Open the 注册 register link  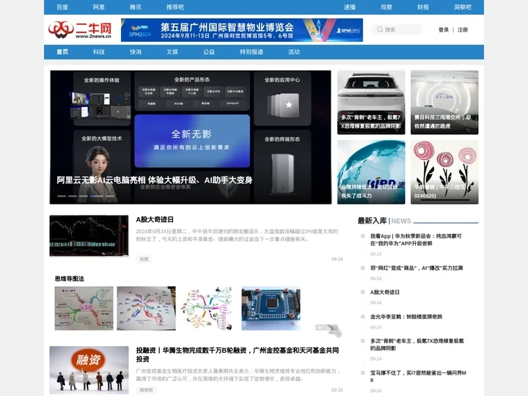point(462,29)
